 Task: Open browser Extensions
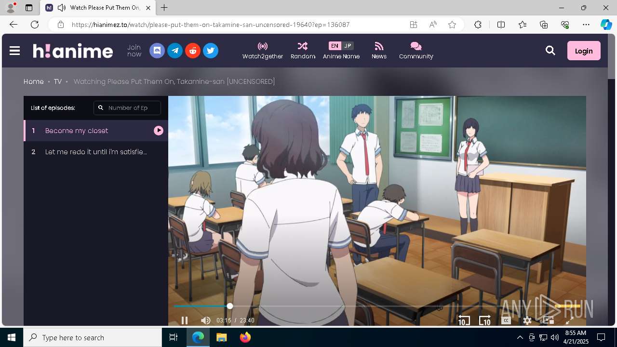point(478,25)
